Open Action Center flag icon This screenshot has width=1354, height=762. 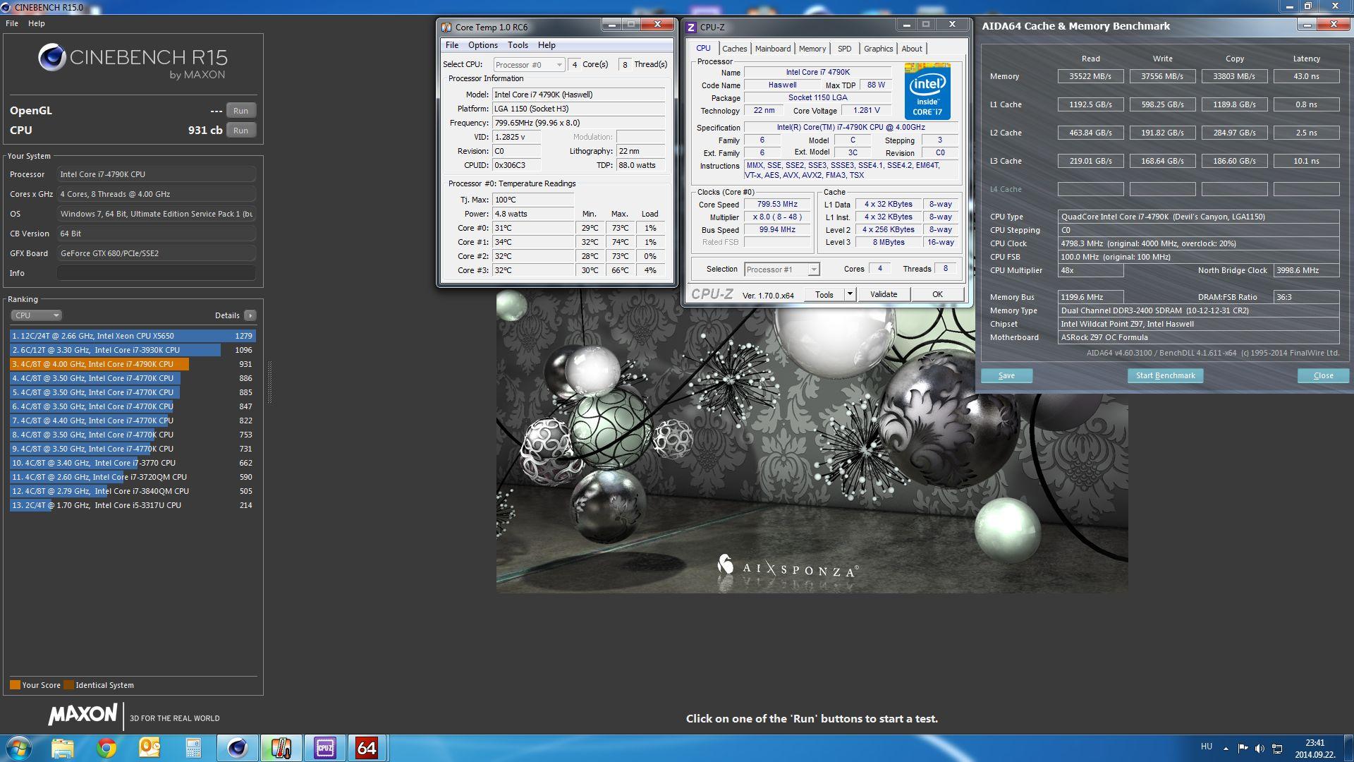click(x=1242, y=748)
